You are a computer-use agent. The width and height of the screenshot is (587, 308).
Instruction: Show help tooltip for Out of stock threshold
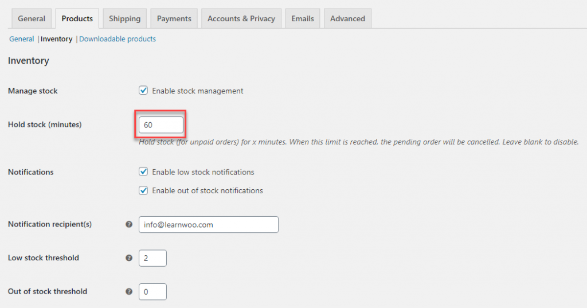[x=129, y=291]
